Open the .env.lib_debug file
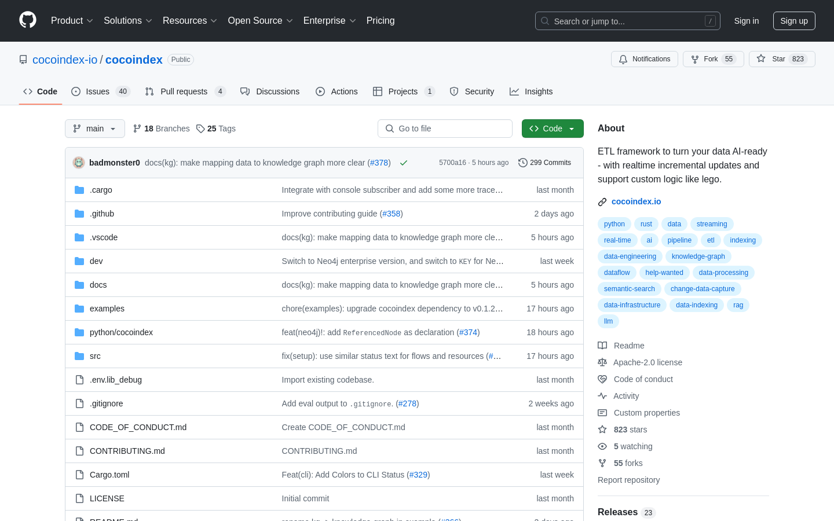The width and height of the screenshot is (834, 521). point(116,380)
